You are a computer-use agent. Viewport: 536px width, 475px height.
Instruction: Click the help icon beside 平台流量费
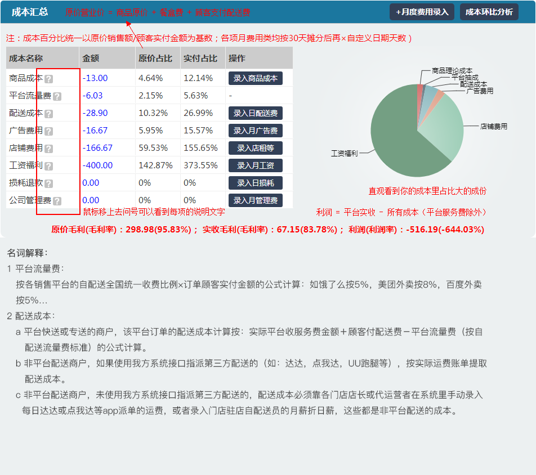tap(57, 96)
